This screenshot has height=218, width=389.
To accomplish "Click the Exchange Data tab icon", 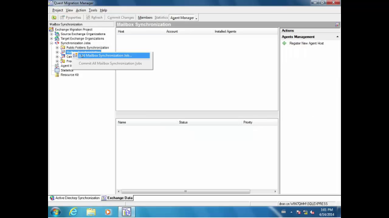I will point(104,198).
